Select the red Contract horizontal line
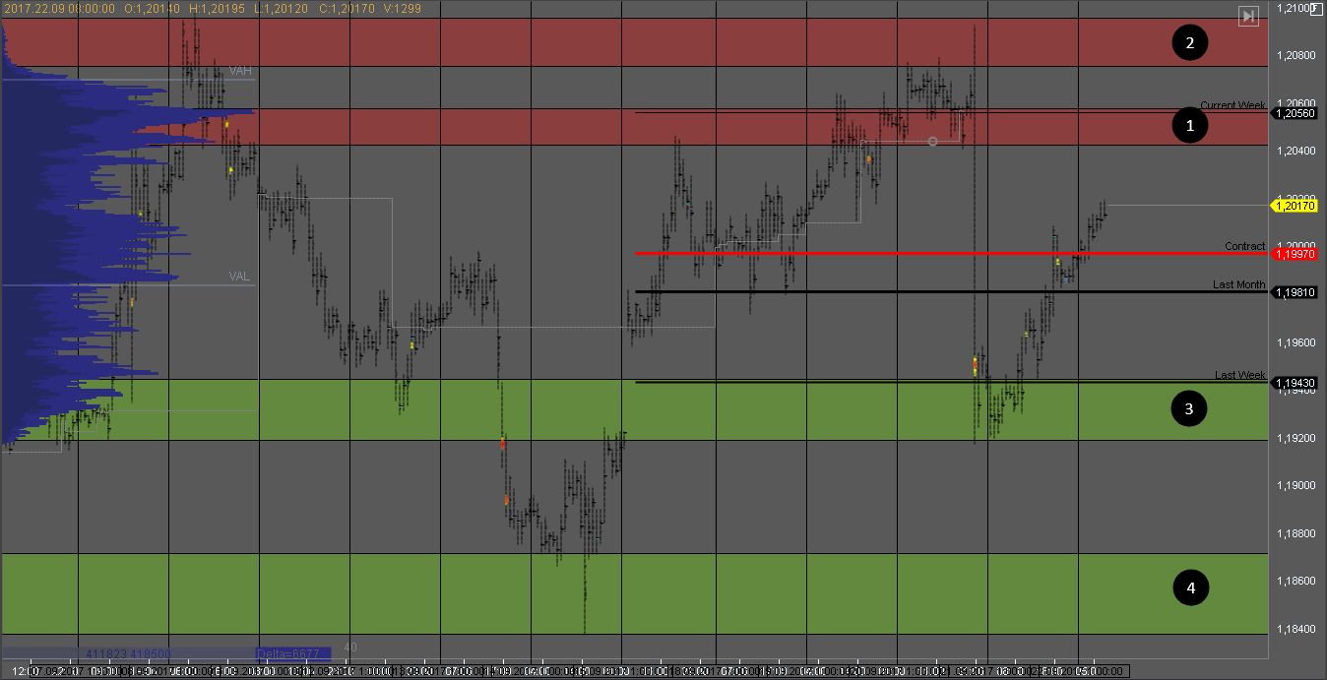 point(886,253)
